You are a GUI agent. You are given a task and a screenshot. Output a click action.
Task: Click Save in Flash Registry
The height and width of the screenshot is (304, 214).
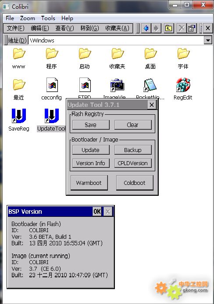91,125
